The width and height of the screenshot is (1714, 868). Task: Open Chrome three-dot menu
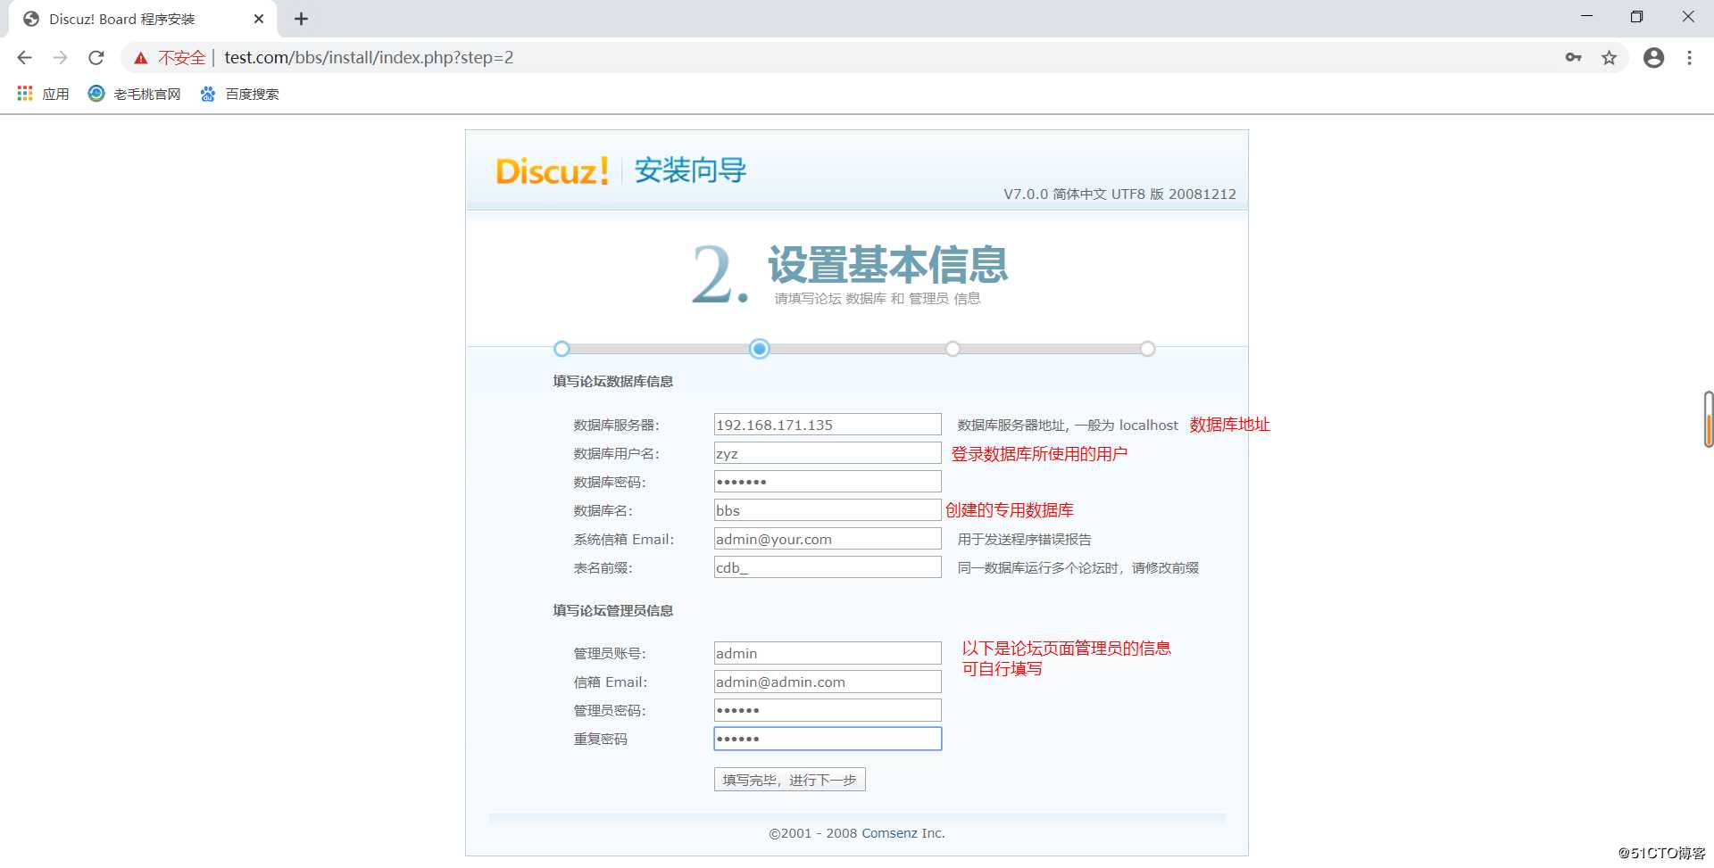pyautogui.click(x=1689, y=58)
